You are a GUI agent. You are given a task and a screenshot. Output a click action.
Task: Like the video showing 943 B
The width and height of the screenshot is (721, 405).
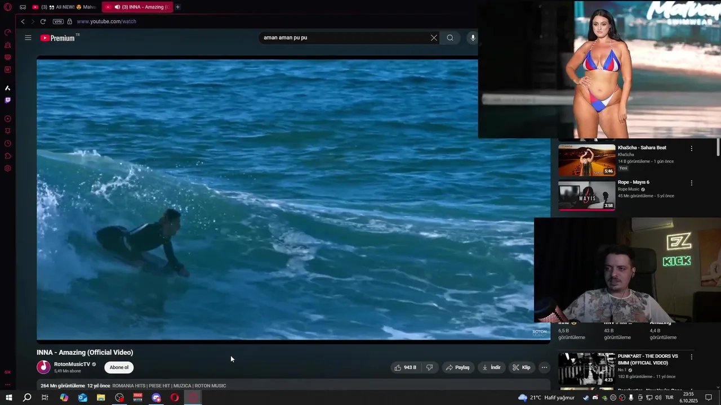pos(405,367)
